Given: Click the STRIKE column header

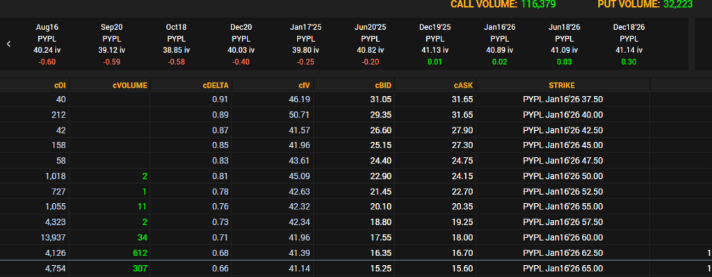Looking at the screenshot, I should [563, 85].
